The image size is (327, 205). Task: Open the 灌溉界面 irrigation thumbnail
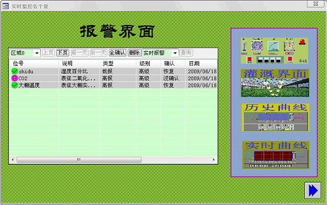click(x=275, y=83)
